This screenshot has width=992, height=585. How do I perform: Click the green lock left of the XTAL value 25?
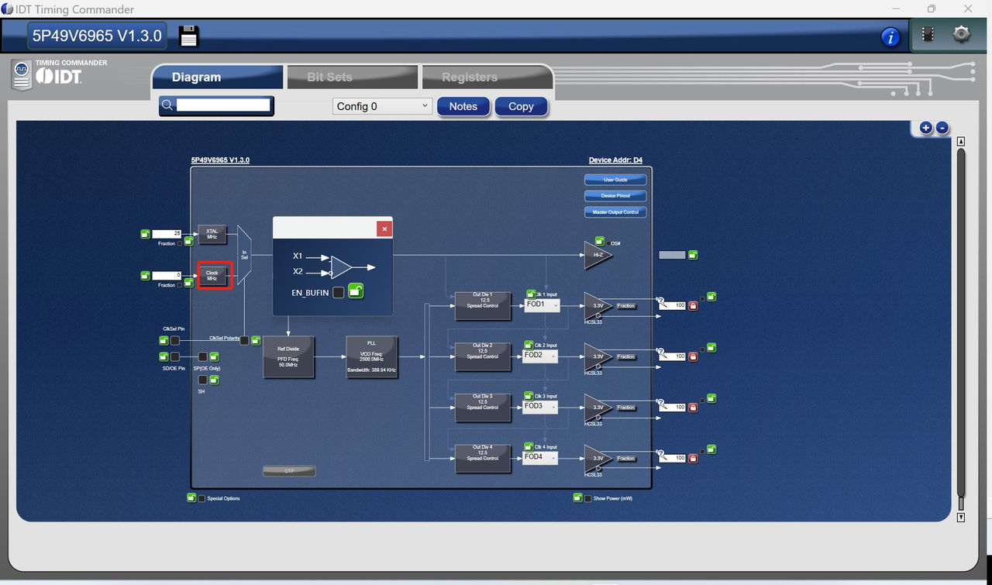coord(145,234)
